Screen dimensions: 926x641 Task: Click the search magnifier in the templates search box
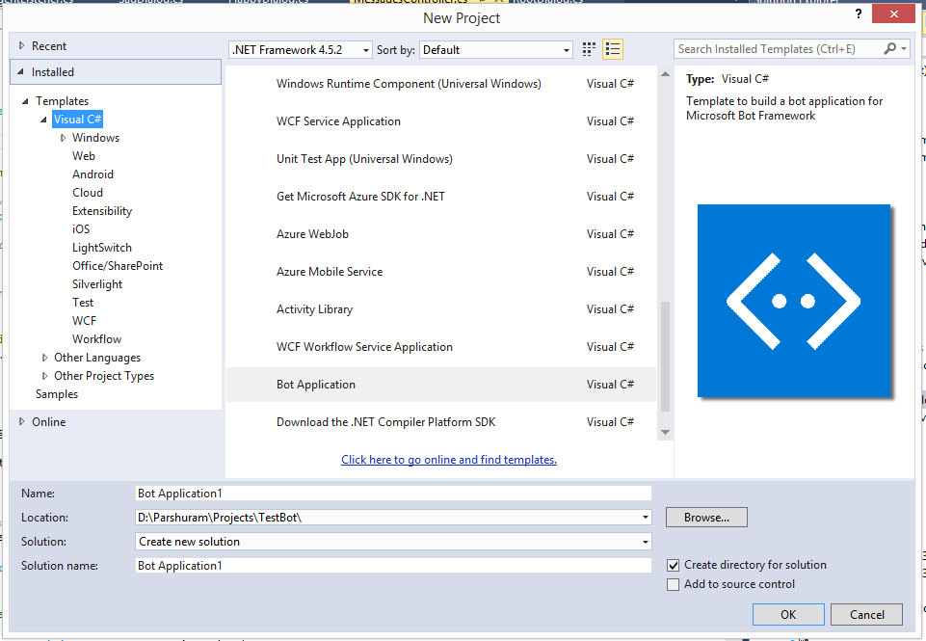click(x=888, y=48)
